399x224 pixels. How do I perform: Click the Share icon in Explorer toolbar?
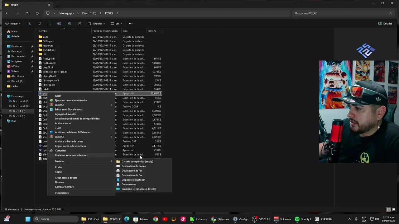(69, 23)
